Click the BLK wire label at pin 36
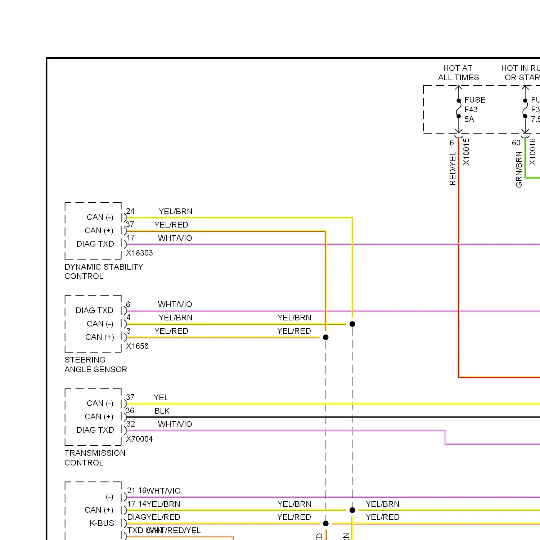The height and width of the screenshot is (540, 540). 162,411
